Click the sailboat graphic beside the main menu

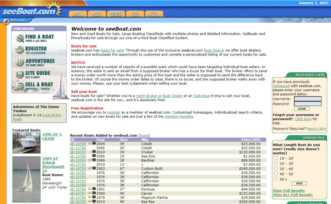61,85
